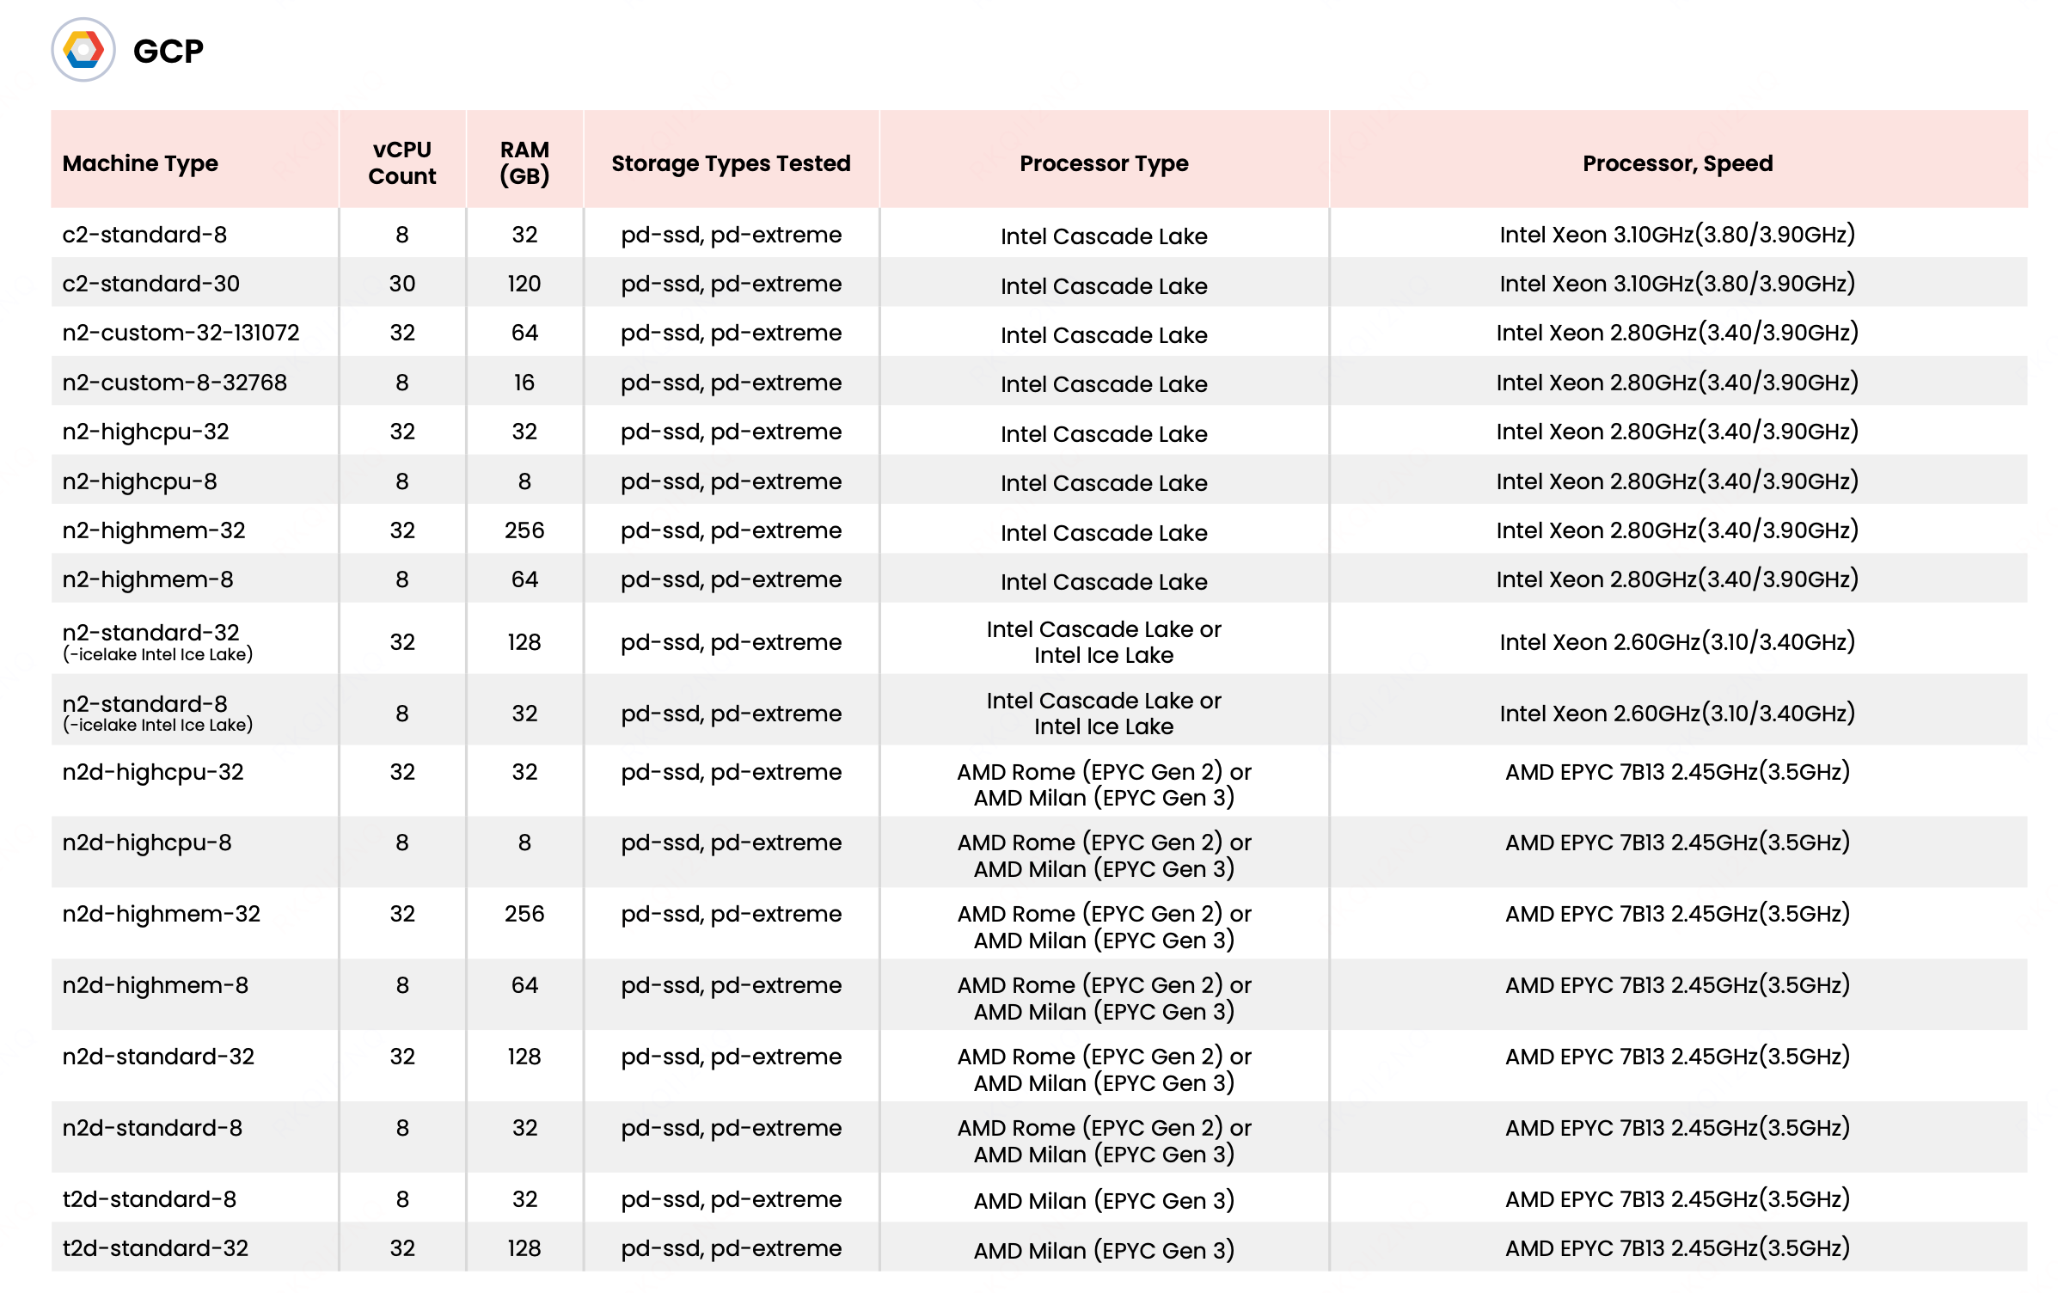Click the vCPU Count column header
The width and height of the screenshot is (2058, 1293).
click(401, 162)
